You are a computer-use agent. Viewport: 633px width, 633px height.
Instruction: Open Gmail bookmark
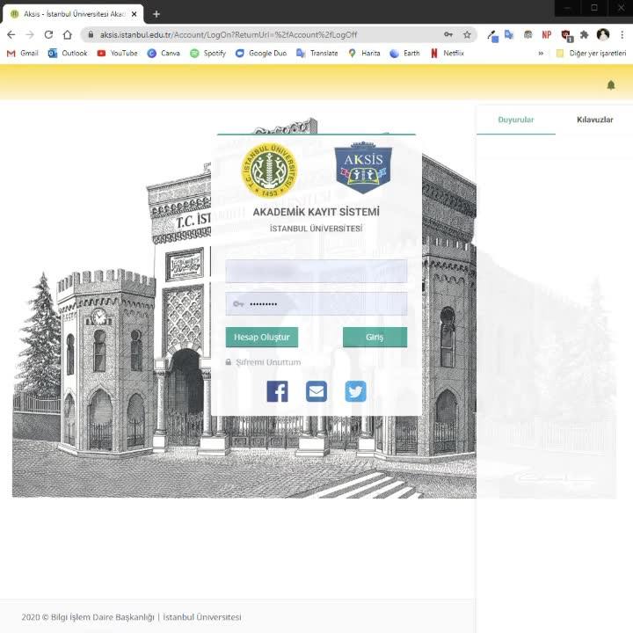pyautogui.click(x=23, y=54)
